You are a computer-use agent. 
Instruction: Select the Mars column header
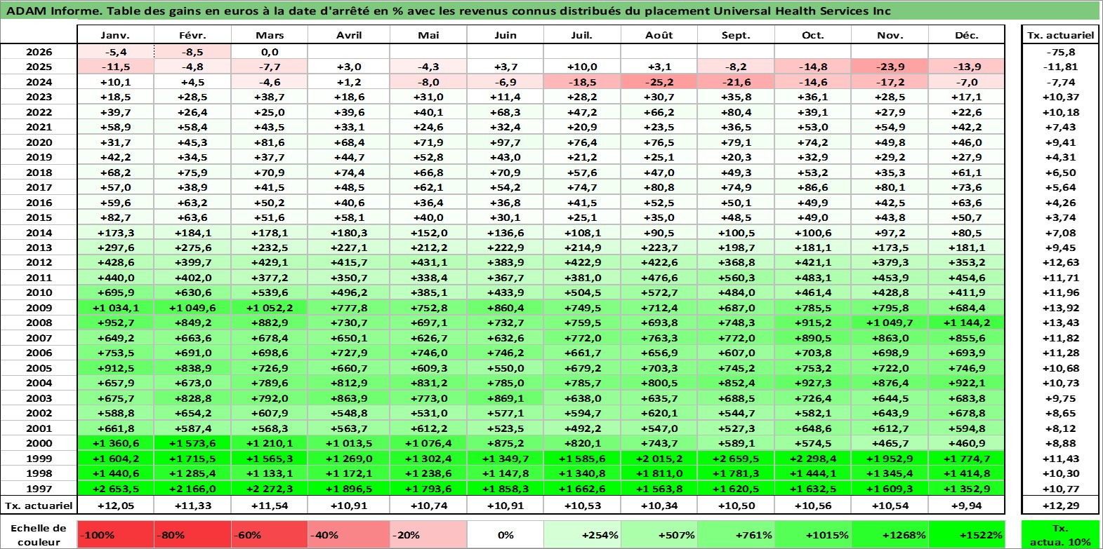[x=270, y=35]
